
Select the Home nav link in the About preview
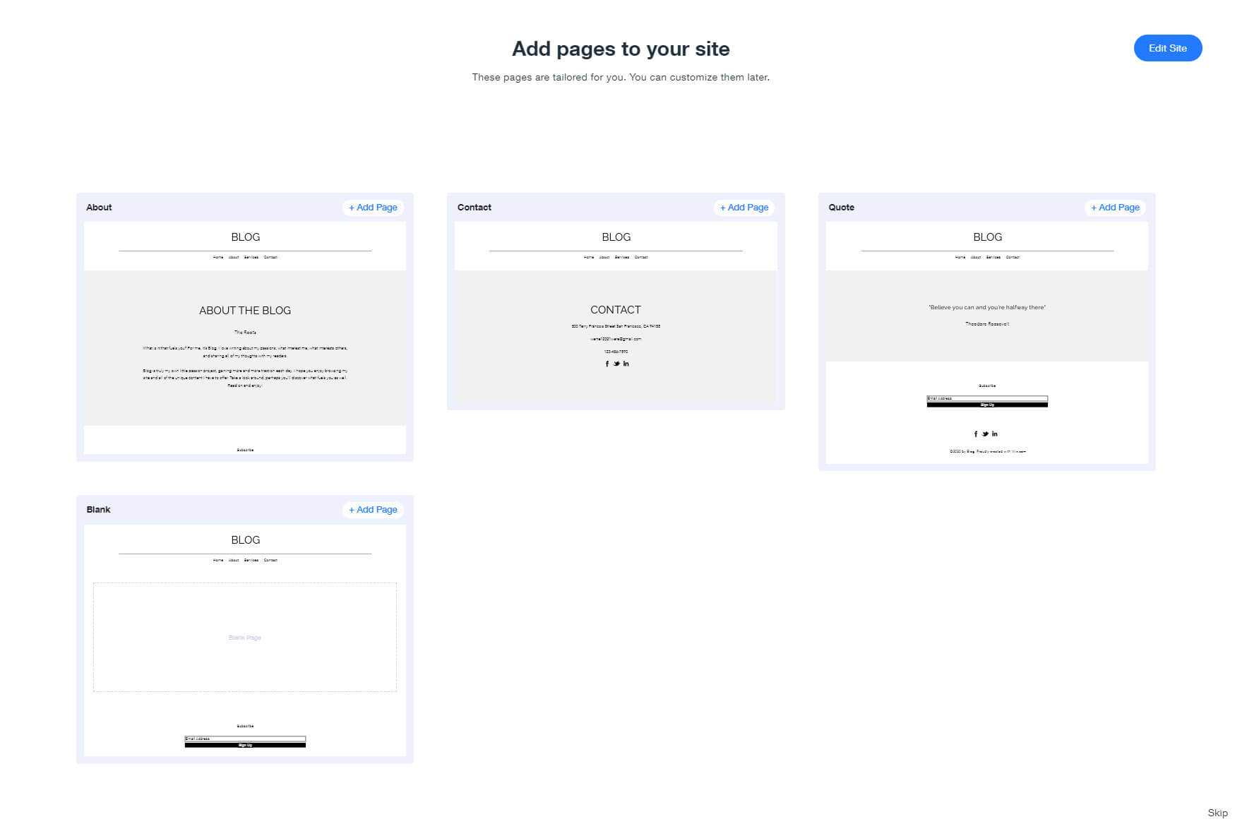[x=217, y=257]
